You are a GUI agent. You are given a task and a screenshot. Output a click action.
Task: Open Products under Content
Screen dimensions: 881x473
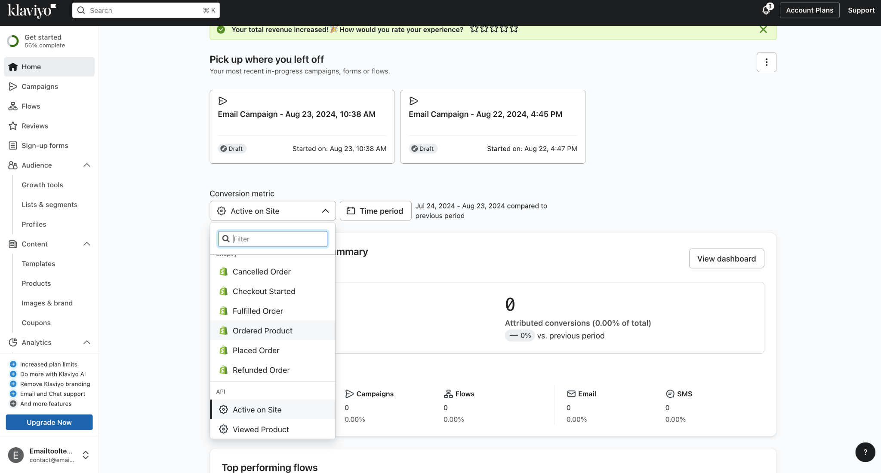(x=36, y=284)
